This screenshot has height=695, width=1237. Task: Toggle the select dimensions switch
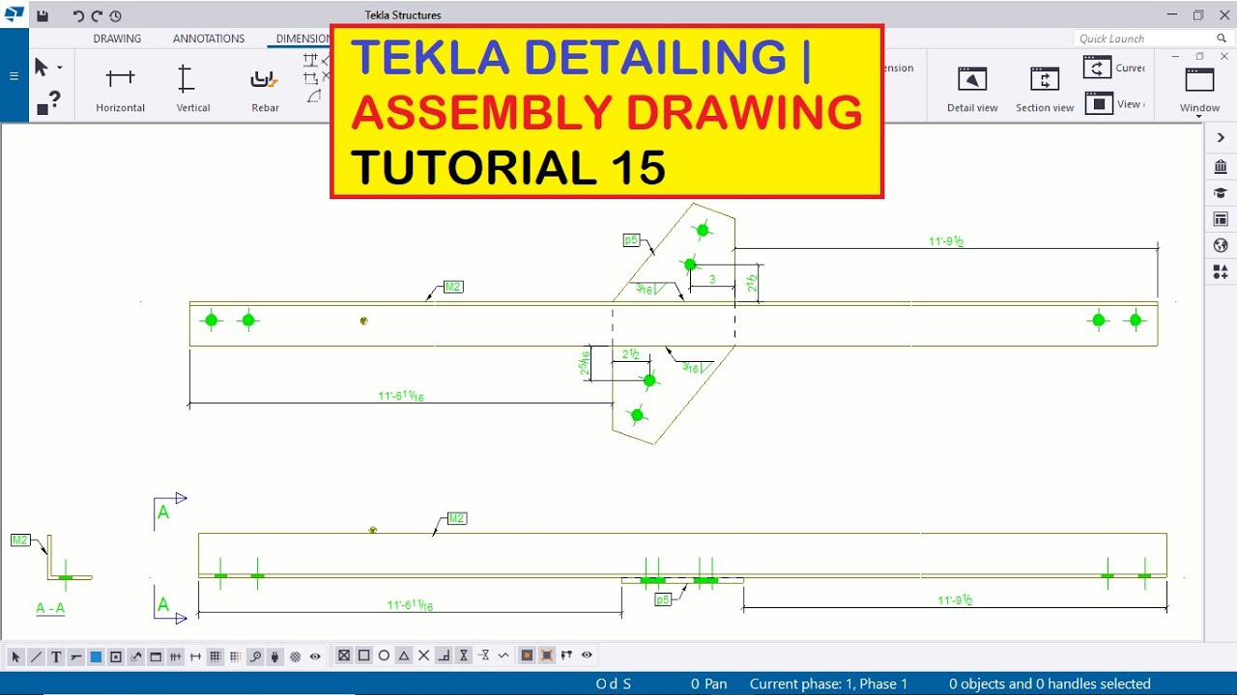tap(176, 656)
